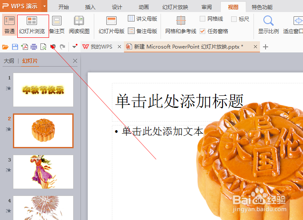The width and height of the screenshot is (303, 220).
Task: Select the 视图 ribbon tab
Action: pos(233,7)
